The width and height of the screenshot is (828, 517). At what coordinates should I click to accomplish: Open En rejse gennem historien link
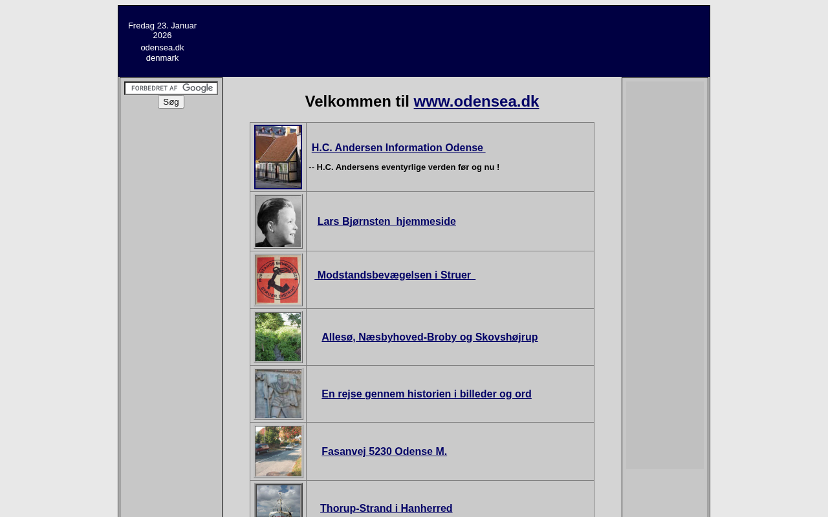[426, 394]
